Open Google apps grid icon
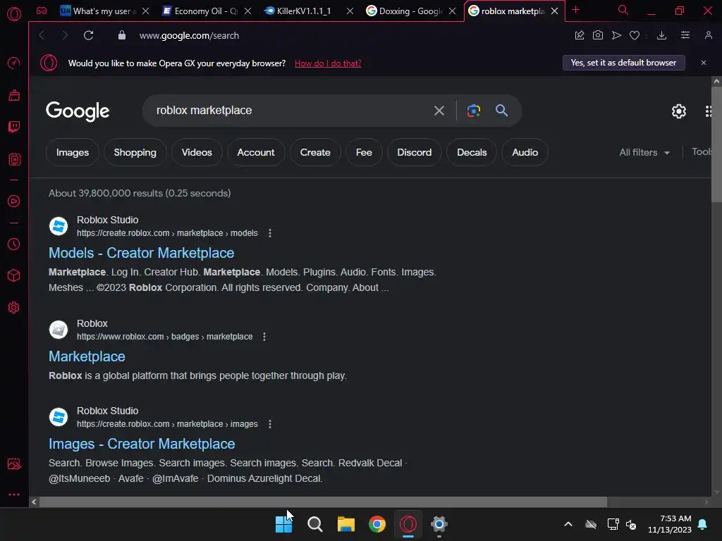Screen dimensions: 722x541 709,111
